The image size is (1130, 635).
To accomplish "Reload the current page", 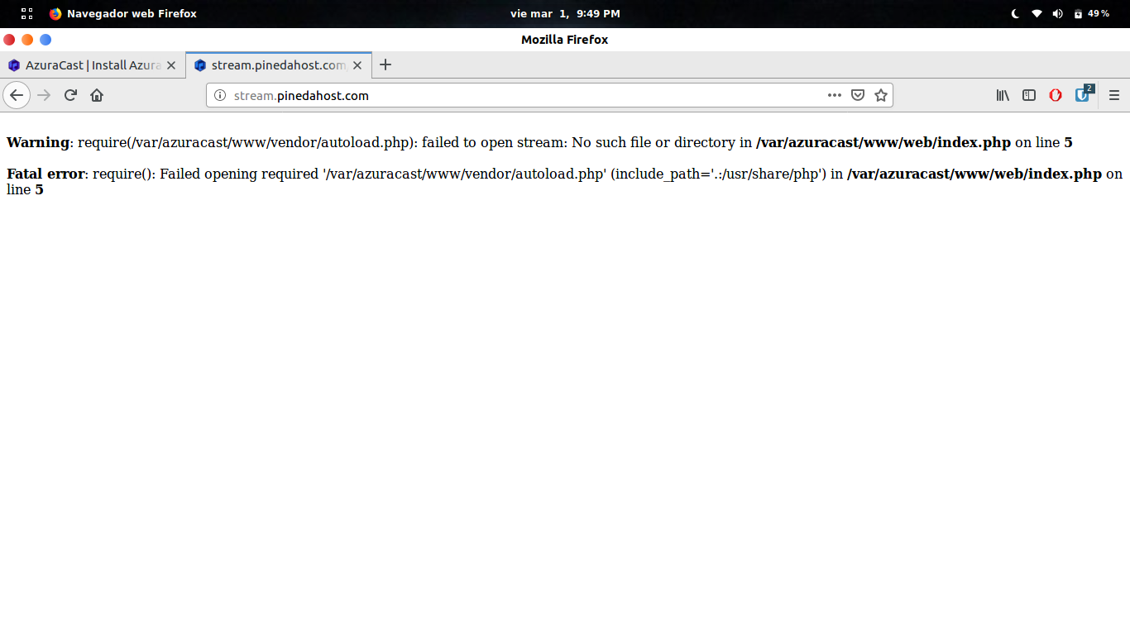I will [x=69, y=95].
